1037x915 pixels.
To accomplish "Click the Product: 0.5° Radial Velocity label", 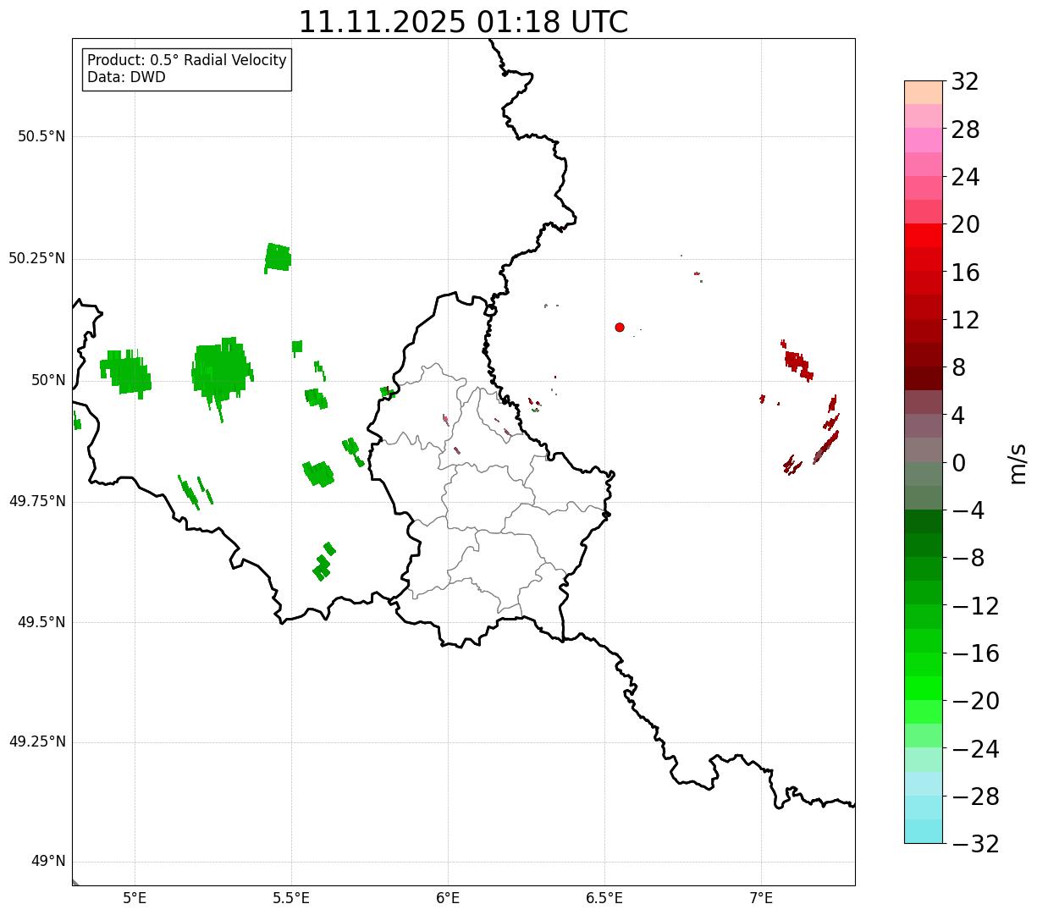I will pyautogui.click(x=187, y=61).
